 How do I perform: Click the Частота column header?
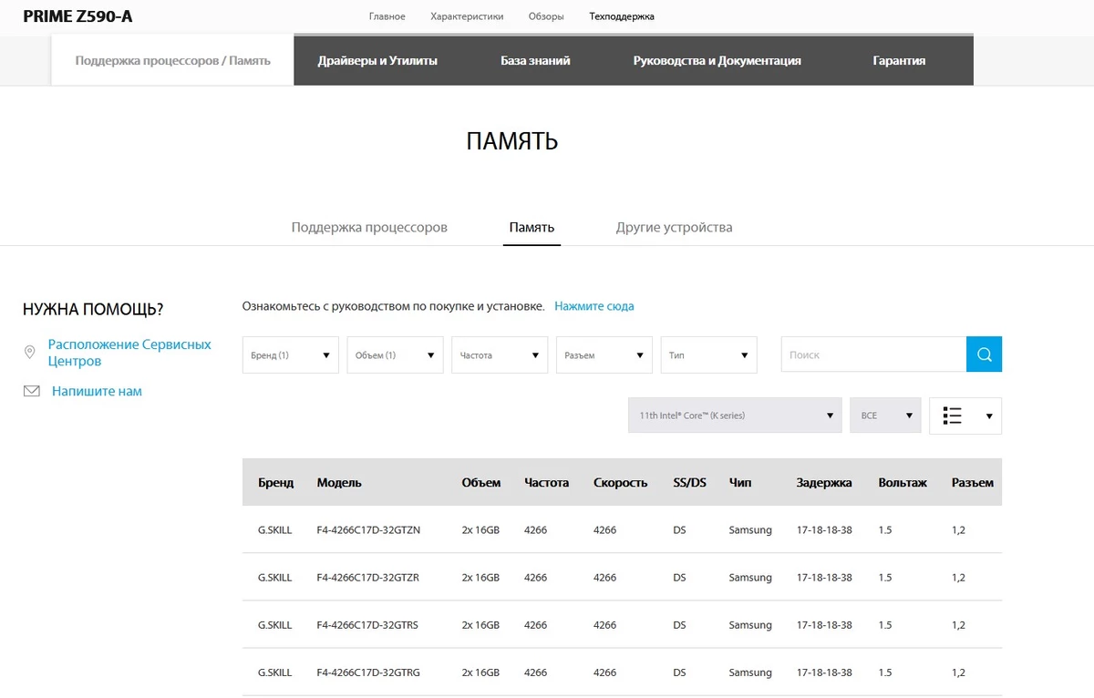coord(547,482)
